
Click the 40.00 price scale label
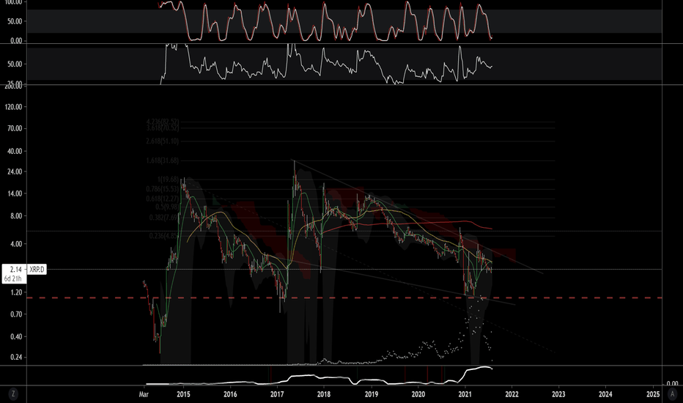click(15, 151)
